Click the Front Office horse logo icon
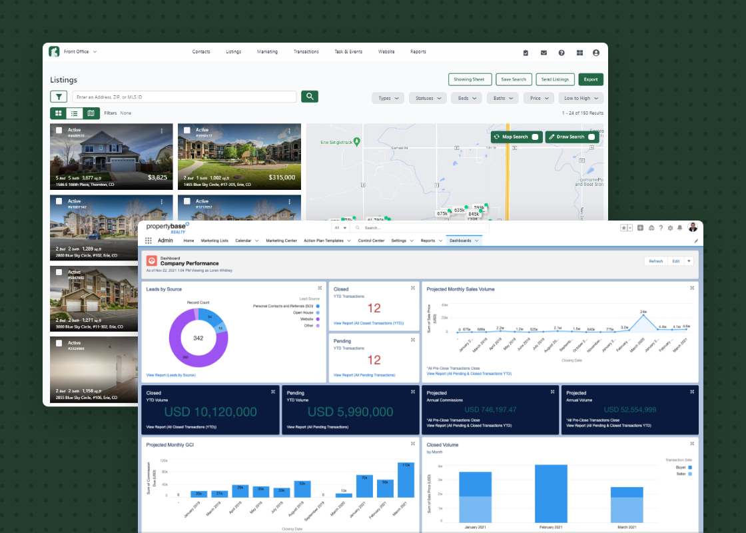 [54, 51]
